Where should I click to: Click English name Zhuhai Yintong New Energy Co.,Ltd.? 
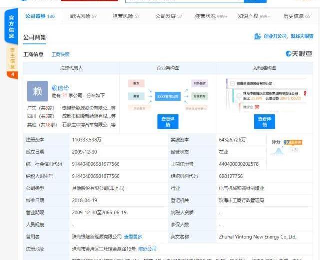pyautogui.click(x=258, y=237)
